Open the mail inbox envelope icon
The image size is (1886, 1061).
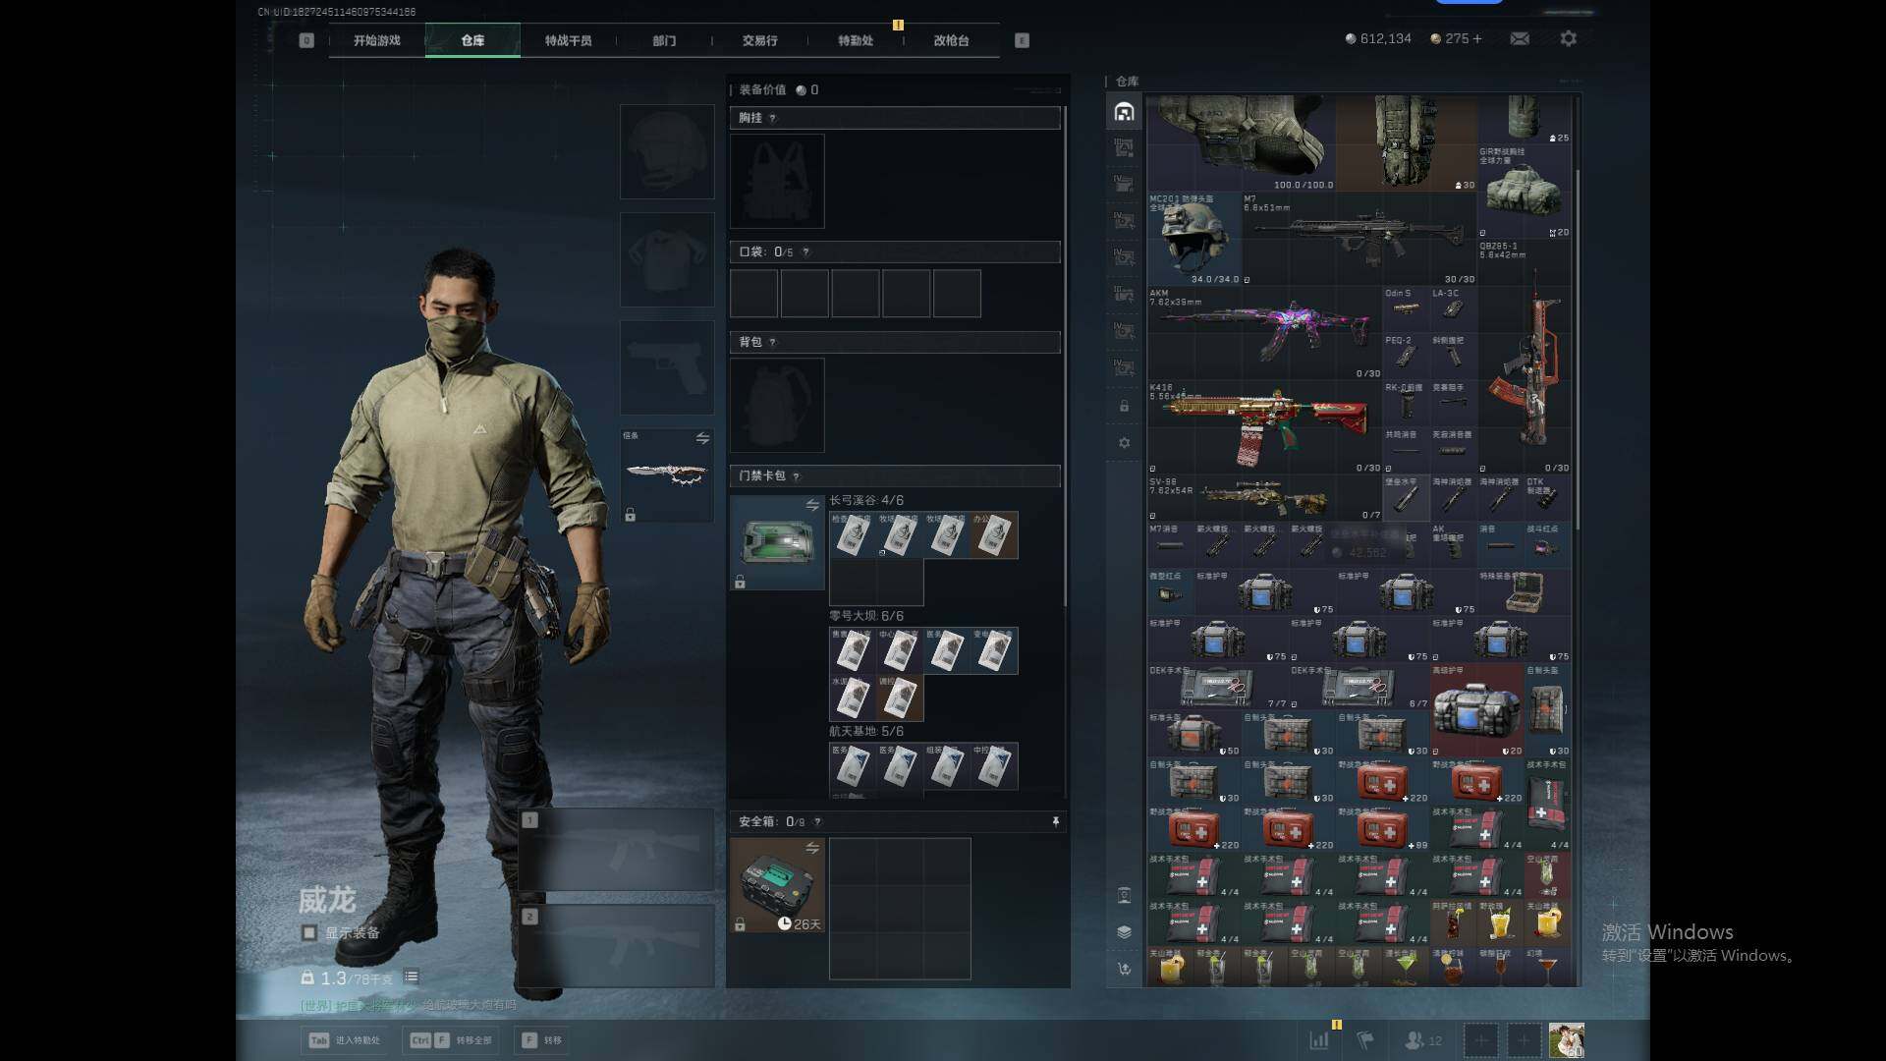click(x=1520, y=38)
